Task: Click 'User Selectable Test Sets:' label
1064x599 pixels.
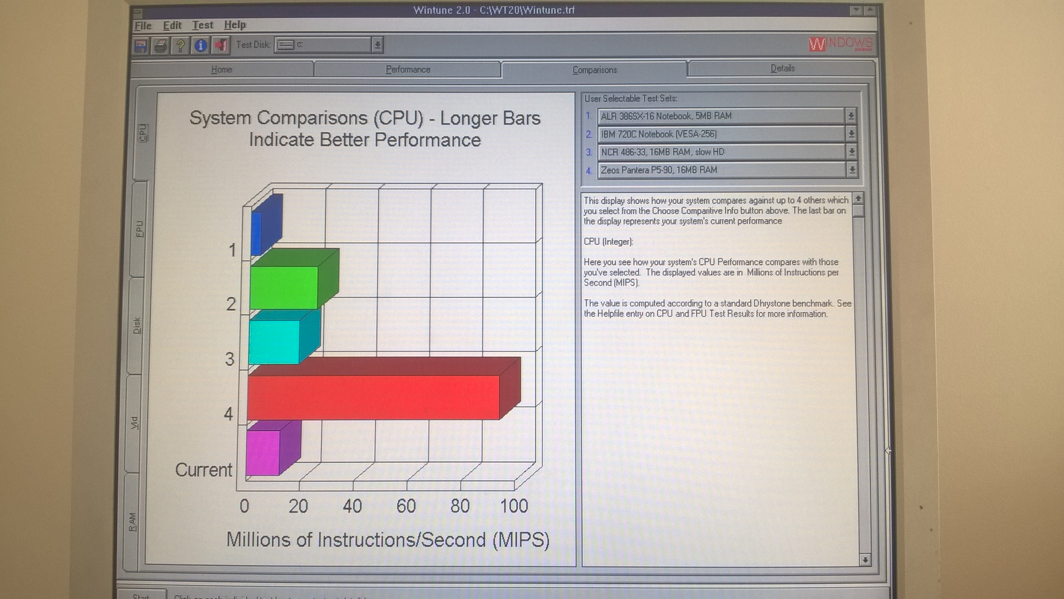Action: [x=630, y=99]
